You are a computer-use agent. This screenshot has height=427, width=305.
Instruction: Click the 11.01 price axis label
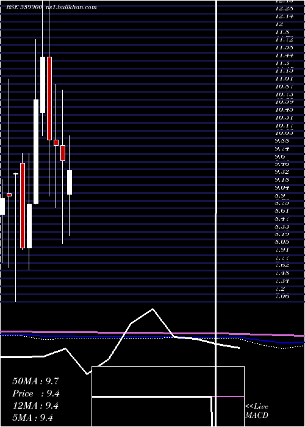tap(284, 79)
